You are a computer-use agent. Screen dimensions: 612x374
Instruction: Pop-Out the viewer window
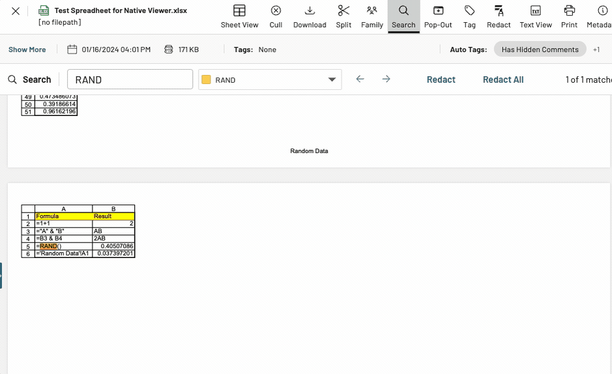coord(438,17)
